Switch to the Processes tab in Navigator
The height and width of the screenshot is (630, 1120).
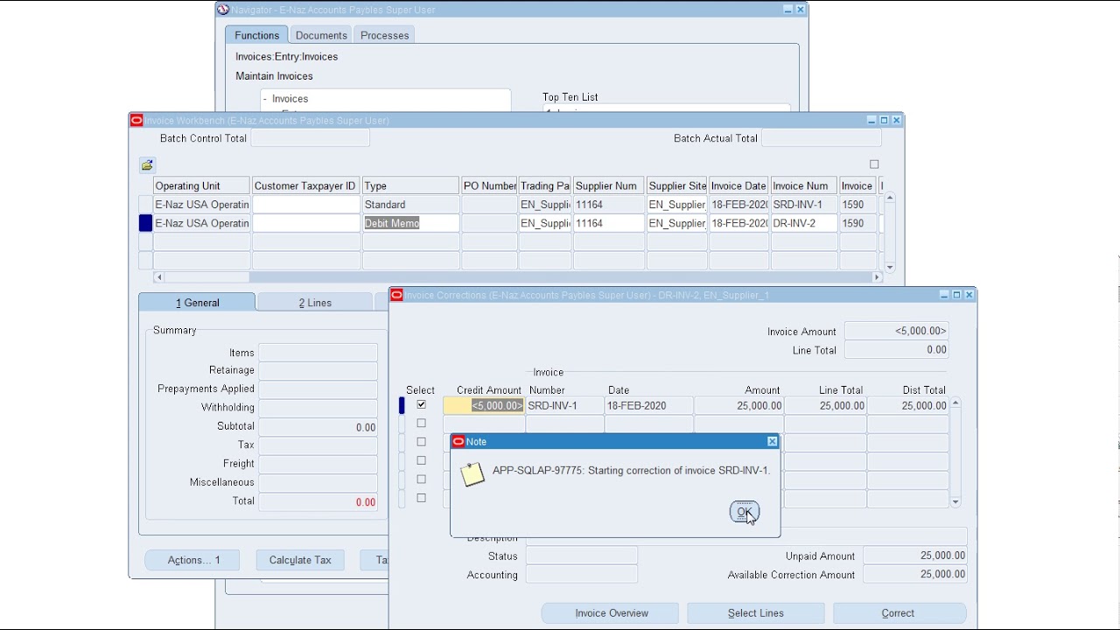385,35
